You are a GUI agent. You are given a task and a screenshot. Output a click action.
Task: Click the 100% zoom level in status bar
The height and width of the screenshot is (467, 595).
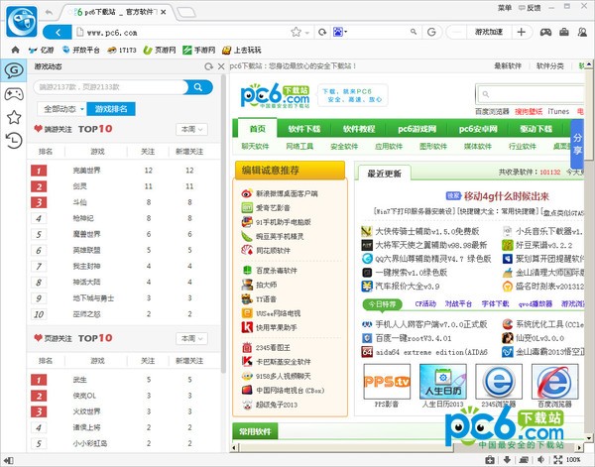pos(575,460)
